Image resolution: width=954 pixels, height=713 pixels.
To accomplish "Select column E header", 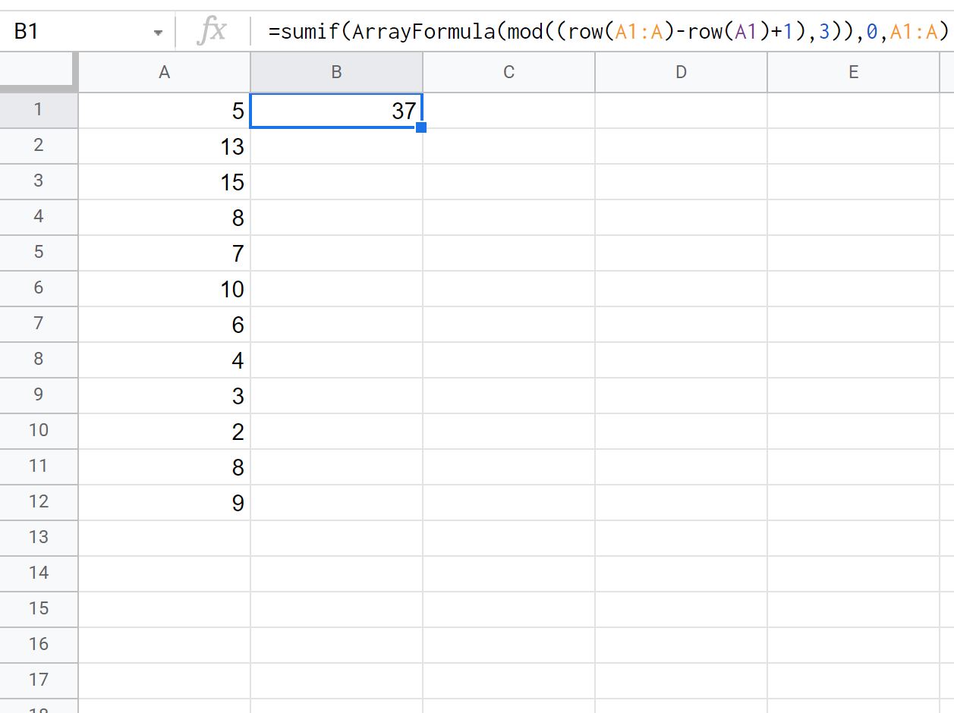I will coord(853,73).
